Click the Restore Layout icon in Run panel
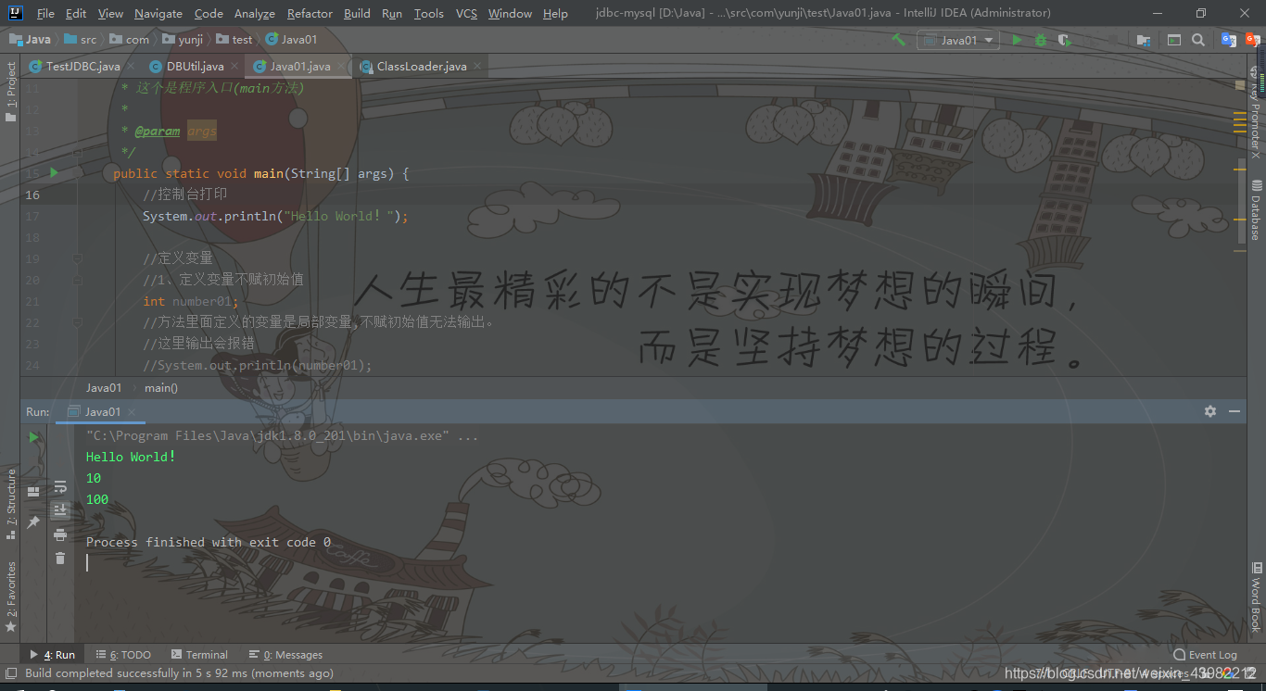This screenshot has height=691, width=1266. tap(34, 491)
